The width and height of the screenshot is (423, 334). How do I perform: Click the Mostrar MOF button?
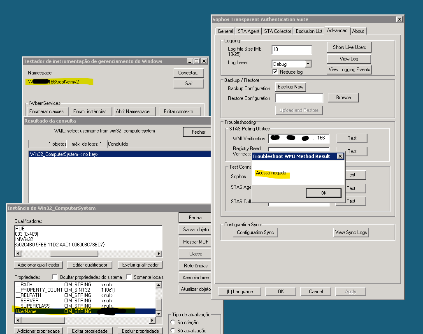195,242
